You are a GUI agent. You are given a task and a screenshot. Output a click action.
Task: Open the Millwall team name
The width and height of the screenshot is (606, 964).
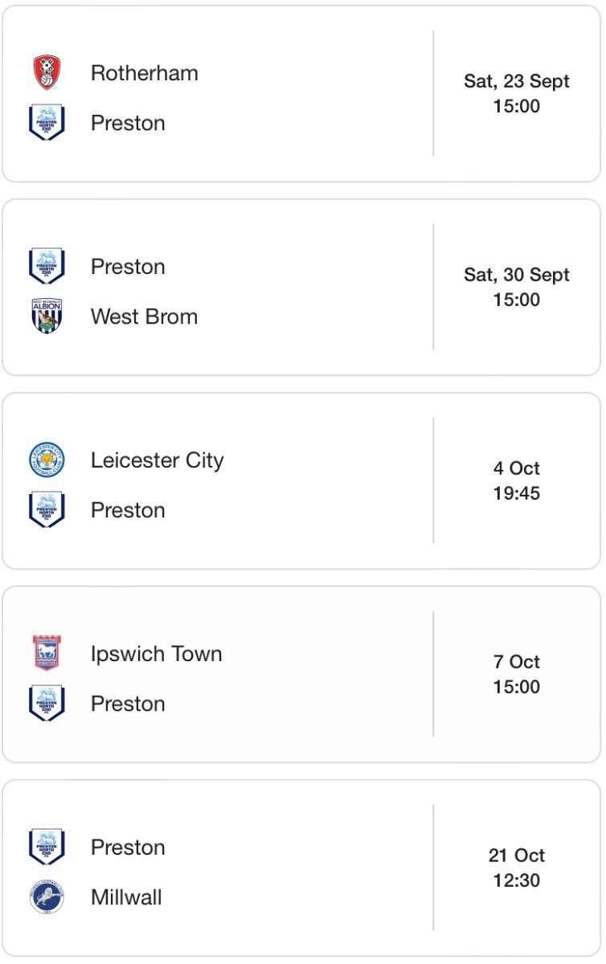(x=127, y=897)
